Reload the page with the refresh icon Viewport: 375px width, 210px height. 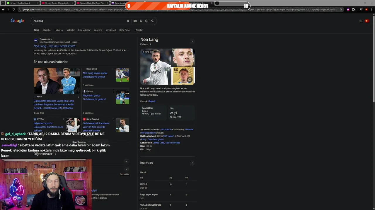pyautogui.click(x=13, y=9)
